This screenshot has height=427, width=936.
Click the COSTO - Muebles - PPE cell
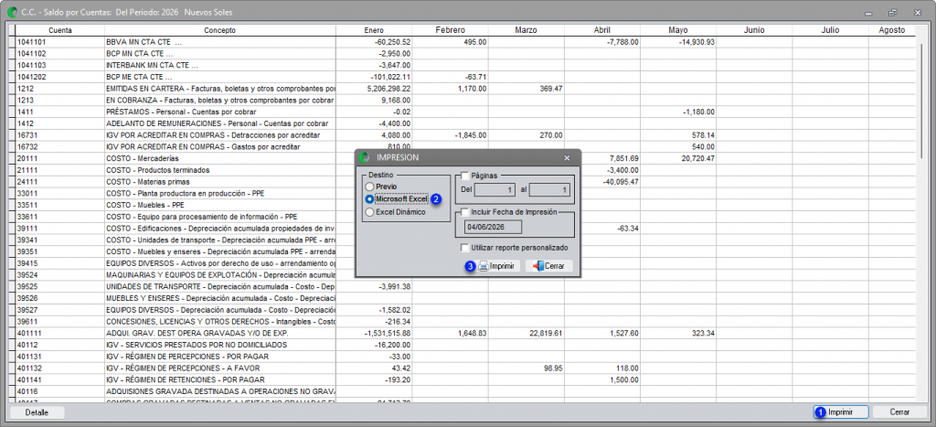click(219, 205)
